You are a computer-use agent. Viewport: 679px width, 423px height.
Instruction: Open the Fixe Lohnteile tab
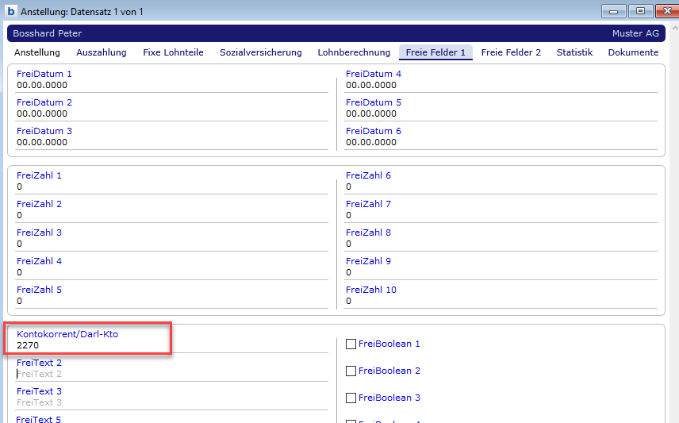(x=173, y=52)
